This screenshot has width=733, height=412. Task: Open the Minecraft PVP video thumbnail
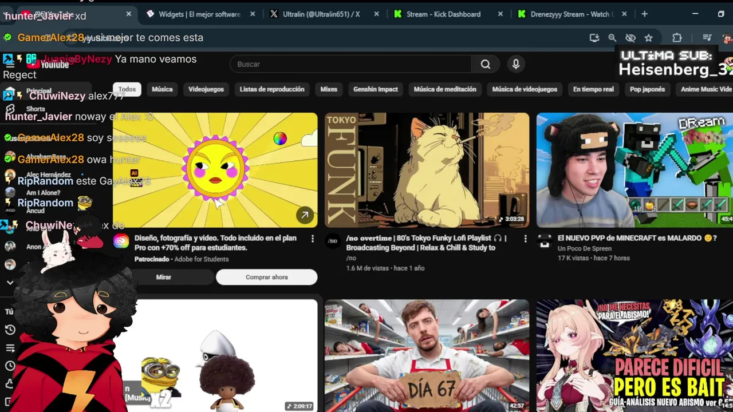[x=635, y=170]
